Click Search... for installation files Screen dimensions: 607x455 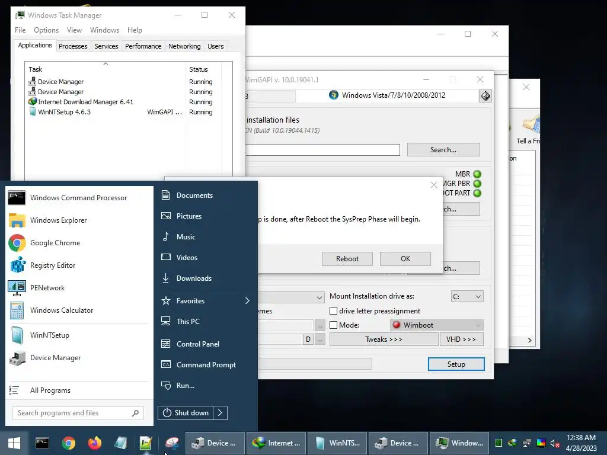pos(443,150)
